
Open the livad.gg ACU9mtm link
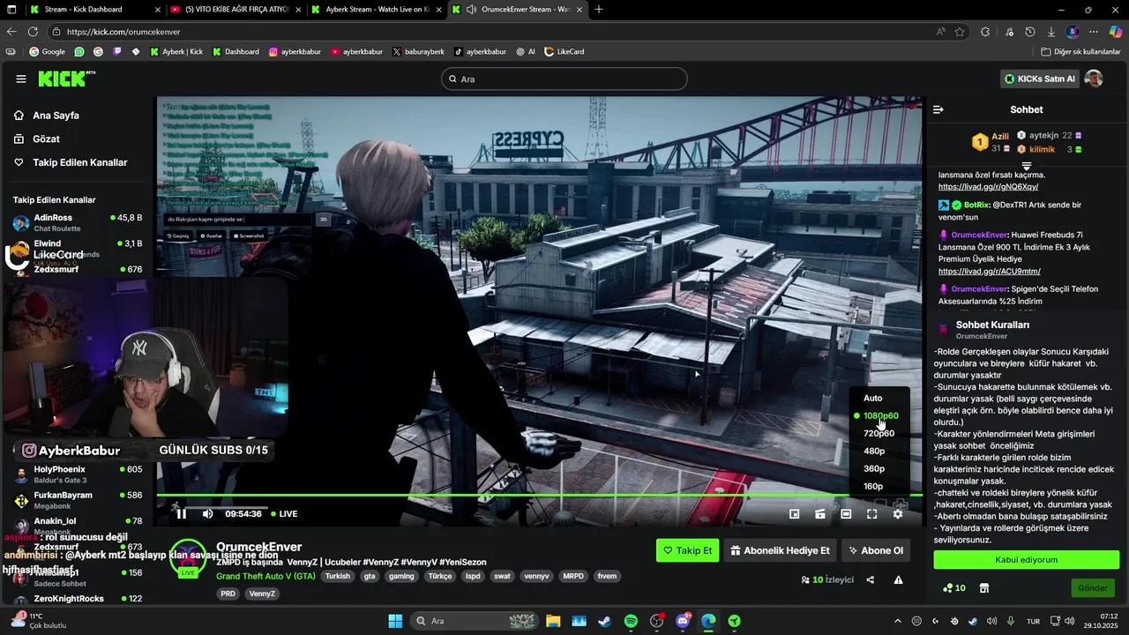991,272
